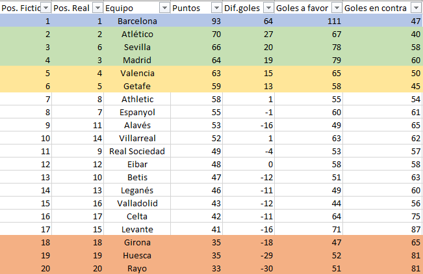Select Rayo's -30 goal difference cell
Screen dimensions: 423x274
248,268
